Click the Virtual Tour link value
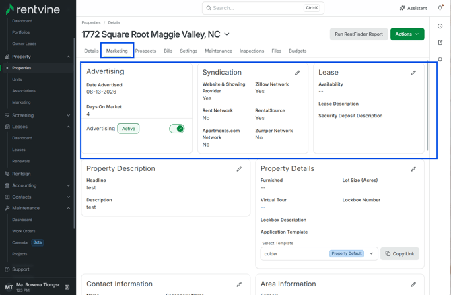Screen dimensions: 451x295 [x=263, y=207]
